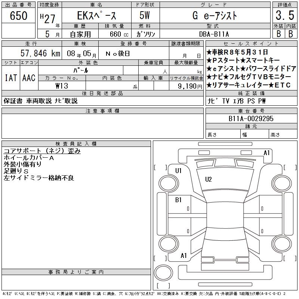The width and height of the screenshot is (299, 299).
Task: Click the exterior color パール
Action: (81, 70)
